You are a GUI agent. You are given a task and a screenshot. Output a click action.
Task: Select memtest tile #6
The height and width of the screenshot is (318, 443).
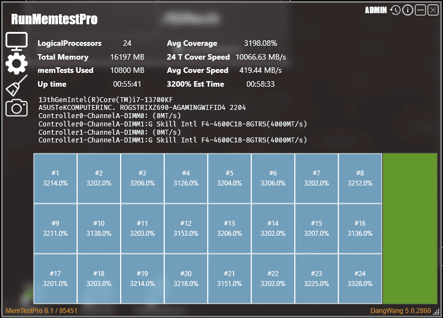click(x=273, y=178)
